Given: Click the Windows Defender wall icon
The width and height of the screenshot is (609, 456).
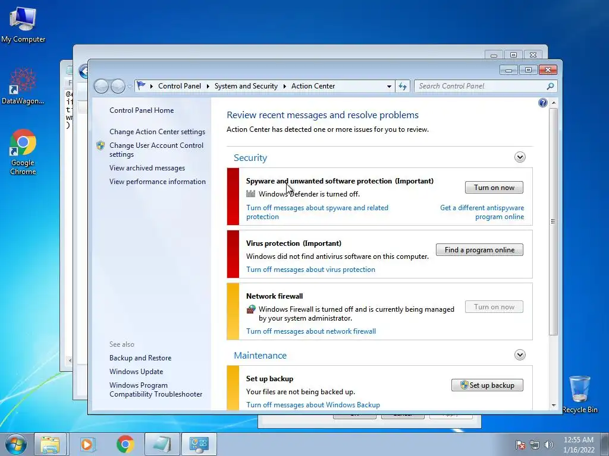Looking at the screenshot, I should [x=250, y=194].
